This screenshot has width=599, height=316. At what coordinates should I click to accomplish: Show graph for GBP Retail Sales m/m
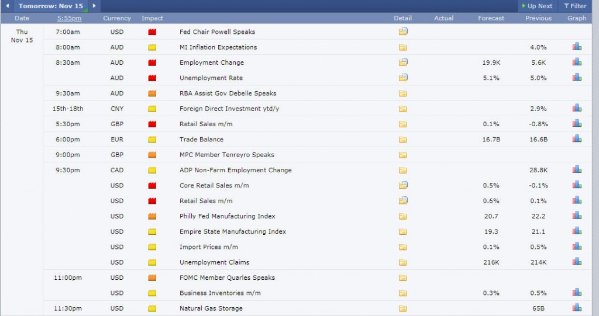click(x=577, y=123)
